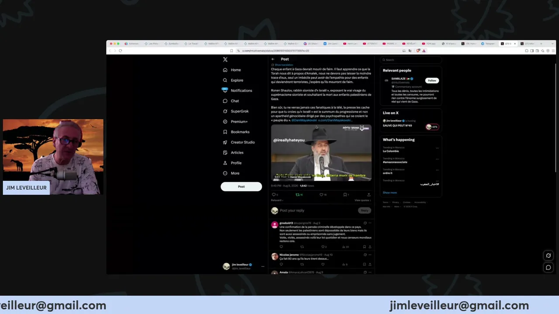Open the Relevant sort dropdown
Screen dimensions: 559x314
point(277,200)
